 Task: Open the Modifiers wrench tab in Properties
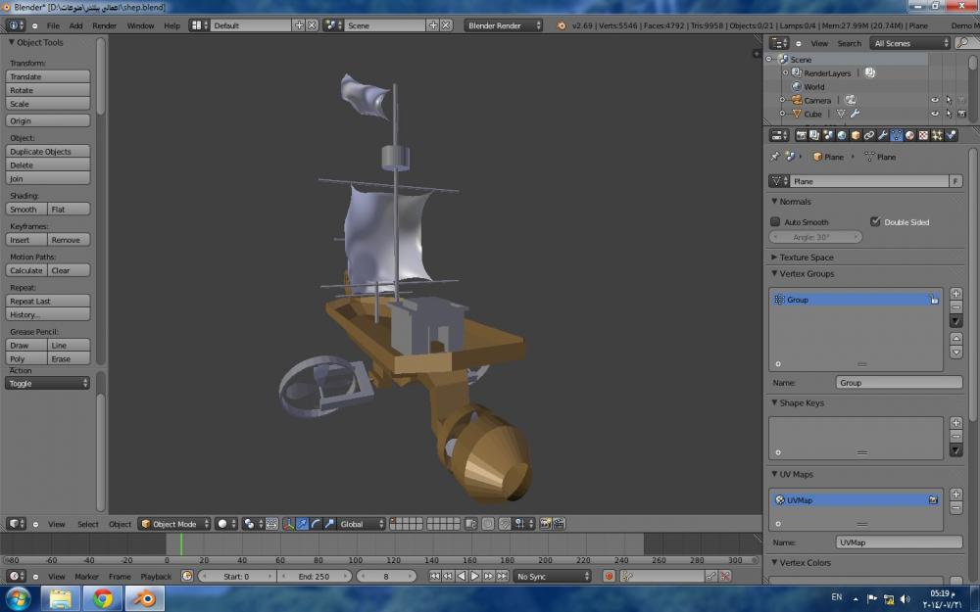point(883,135)
